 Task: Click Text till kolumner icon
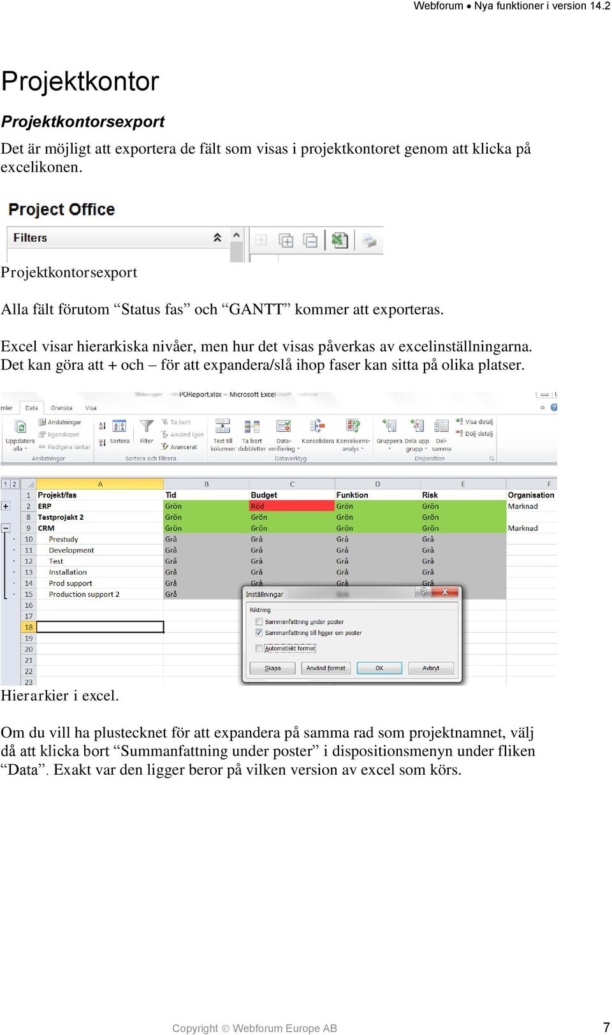222,426
